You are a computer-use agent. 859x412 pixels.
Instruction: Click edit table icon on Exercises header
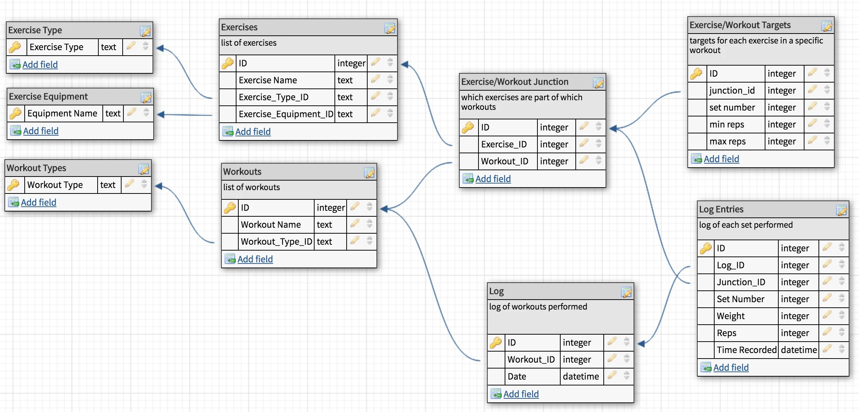[390, 28]
